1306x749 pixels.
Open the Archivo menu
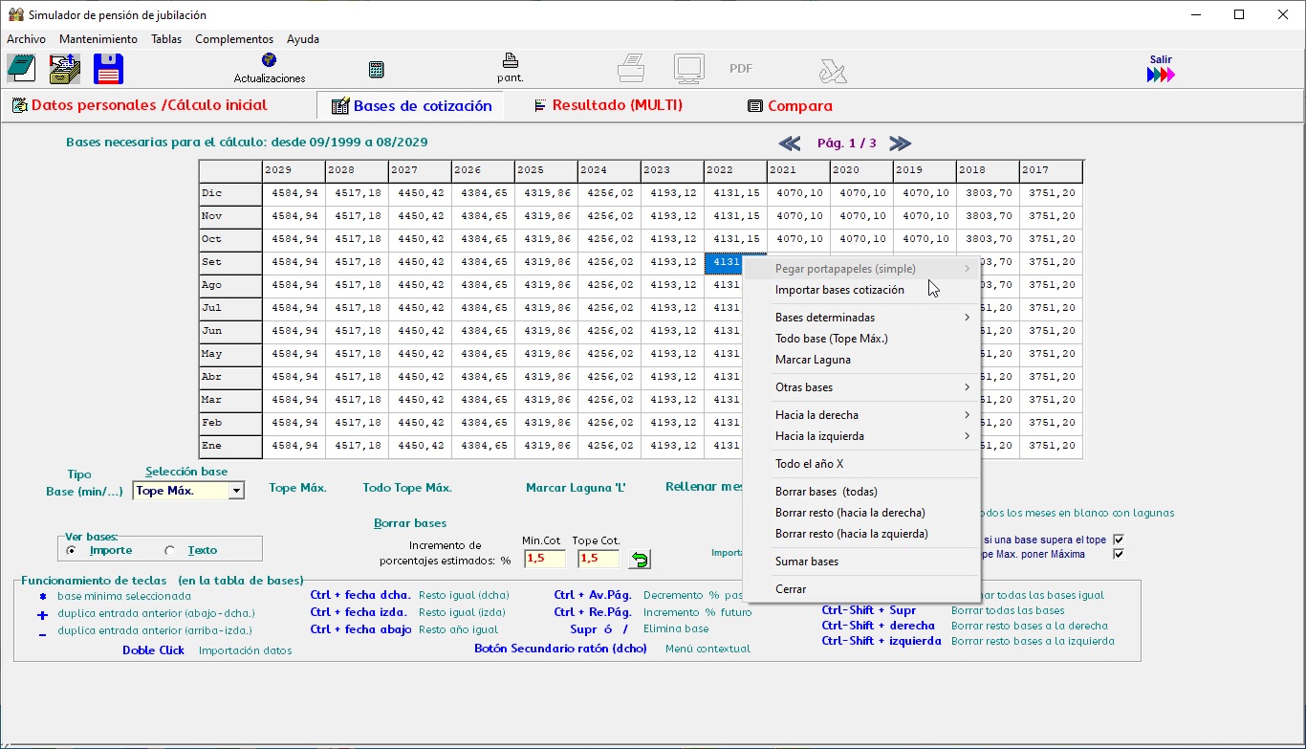tap(26, 39)
